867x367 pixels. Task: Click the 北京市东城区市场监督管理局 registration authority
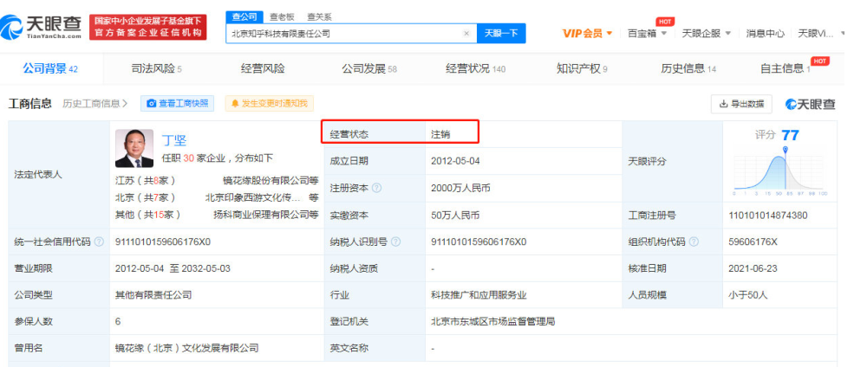pyautogui.click(x=492, y=322)
